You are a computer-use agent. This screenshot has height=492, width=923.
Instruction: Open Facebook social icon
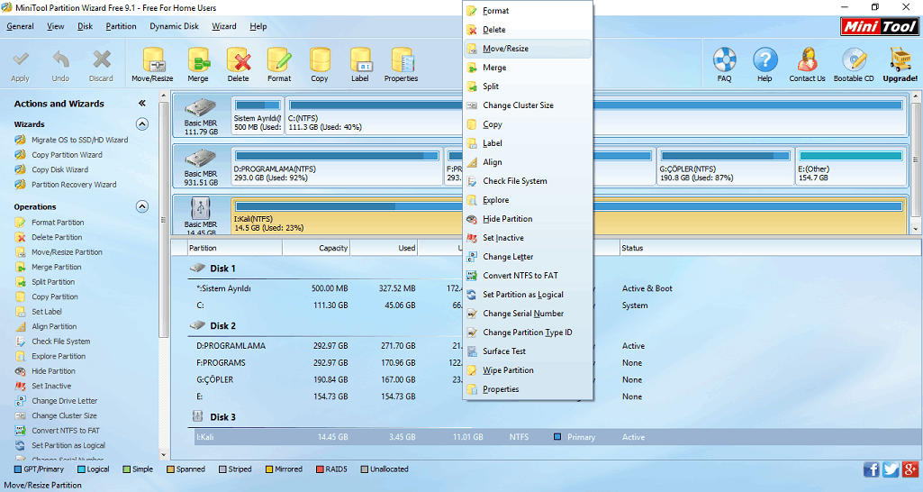872,469
